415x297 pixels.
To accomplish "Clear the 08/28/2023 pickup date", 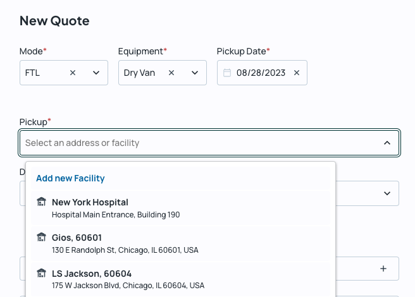I will (x=296, y=73).
